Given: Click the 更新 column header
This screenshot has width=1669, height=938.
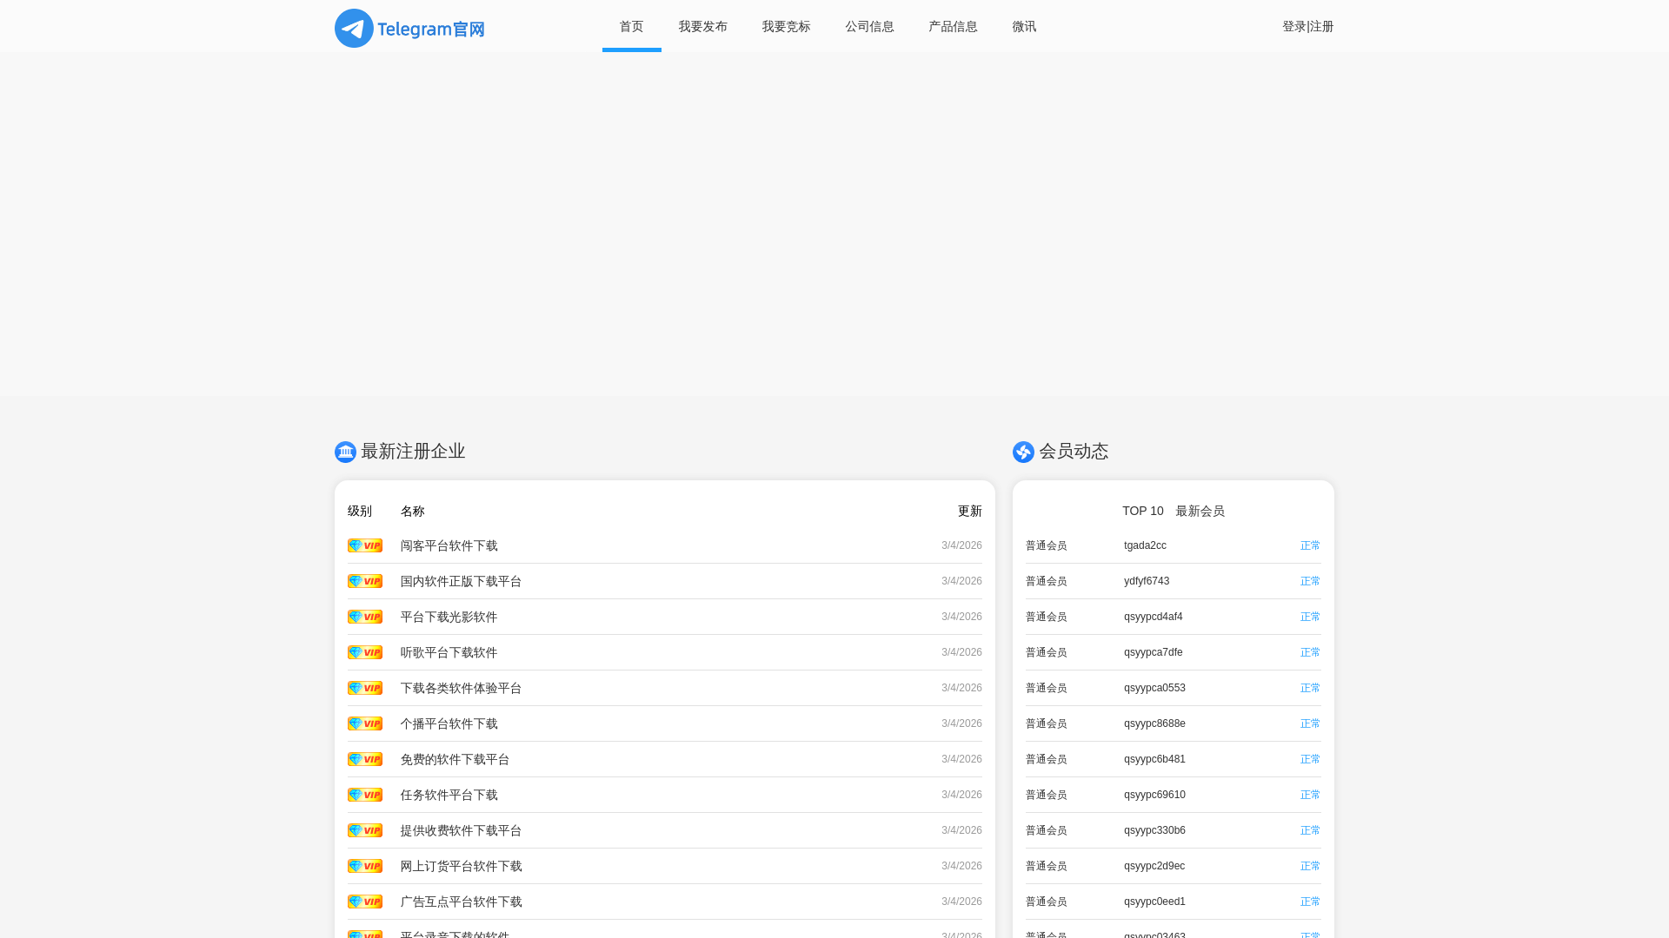Looking at the screenshot, I should (x=970, y=511).
